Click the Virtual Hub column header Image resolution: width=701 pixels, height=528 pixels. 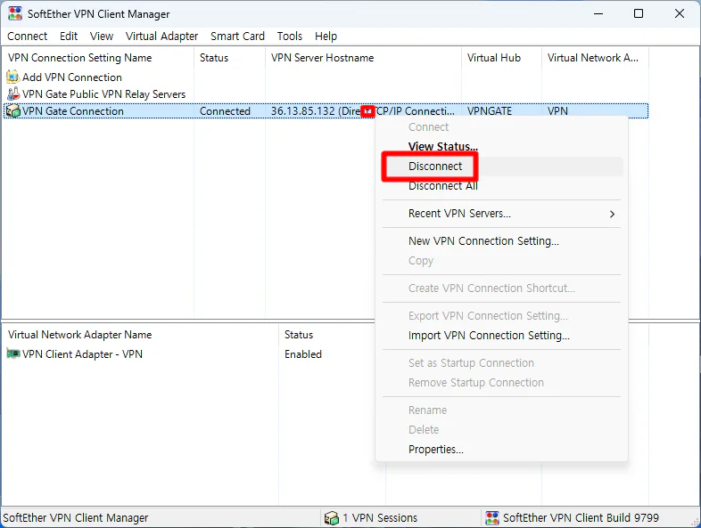click(x=493, y=58)
